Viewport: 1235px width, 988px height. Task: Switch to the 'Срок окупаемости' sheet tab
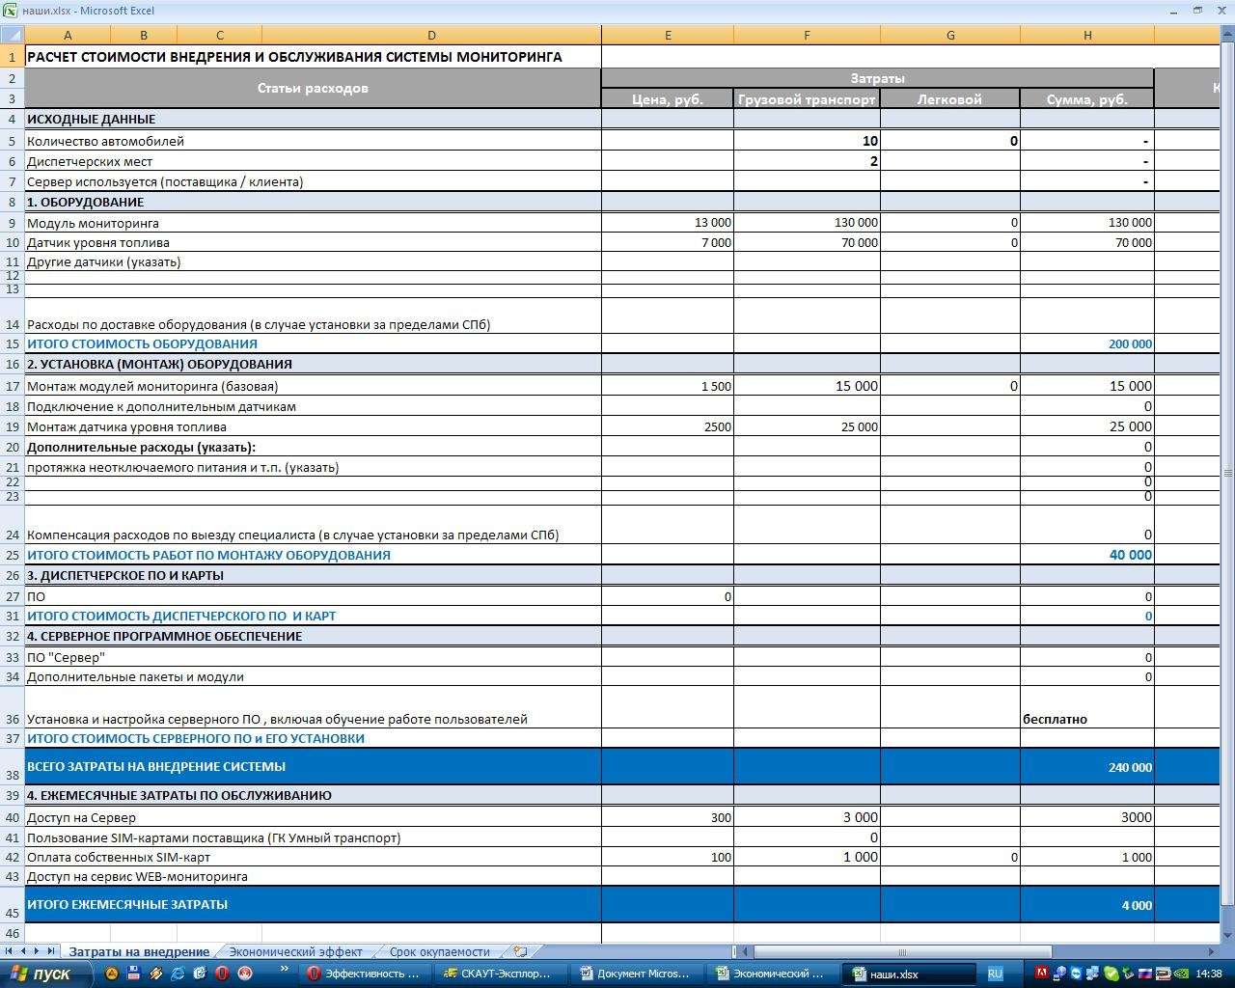coord(439,951)
